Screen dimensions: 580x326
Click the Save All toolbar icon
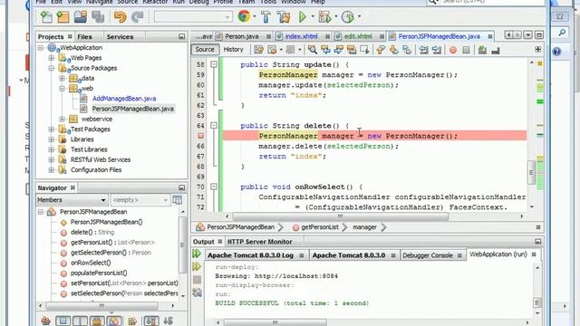(98, 16)
